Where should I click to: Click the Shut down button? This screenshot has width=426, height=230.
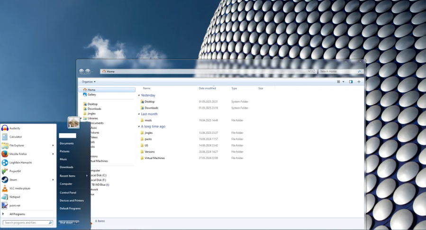(66, 223)
